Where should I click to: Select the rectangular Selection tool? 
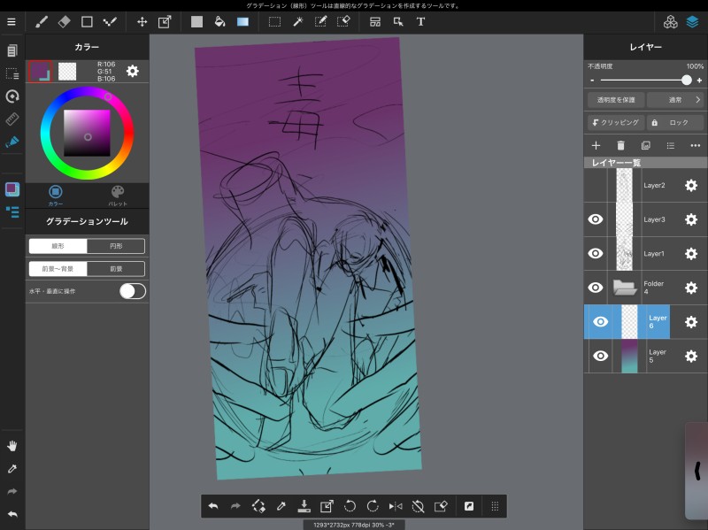click(274, 21)
